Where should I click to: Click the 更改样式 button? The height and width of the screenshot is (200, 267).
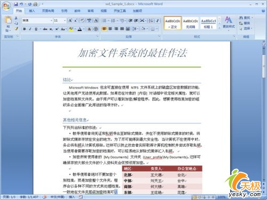(x=229, y=22)
